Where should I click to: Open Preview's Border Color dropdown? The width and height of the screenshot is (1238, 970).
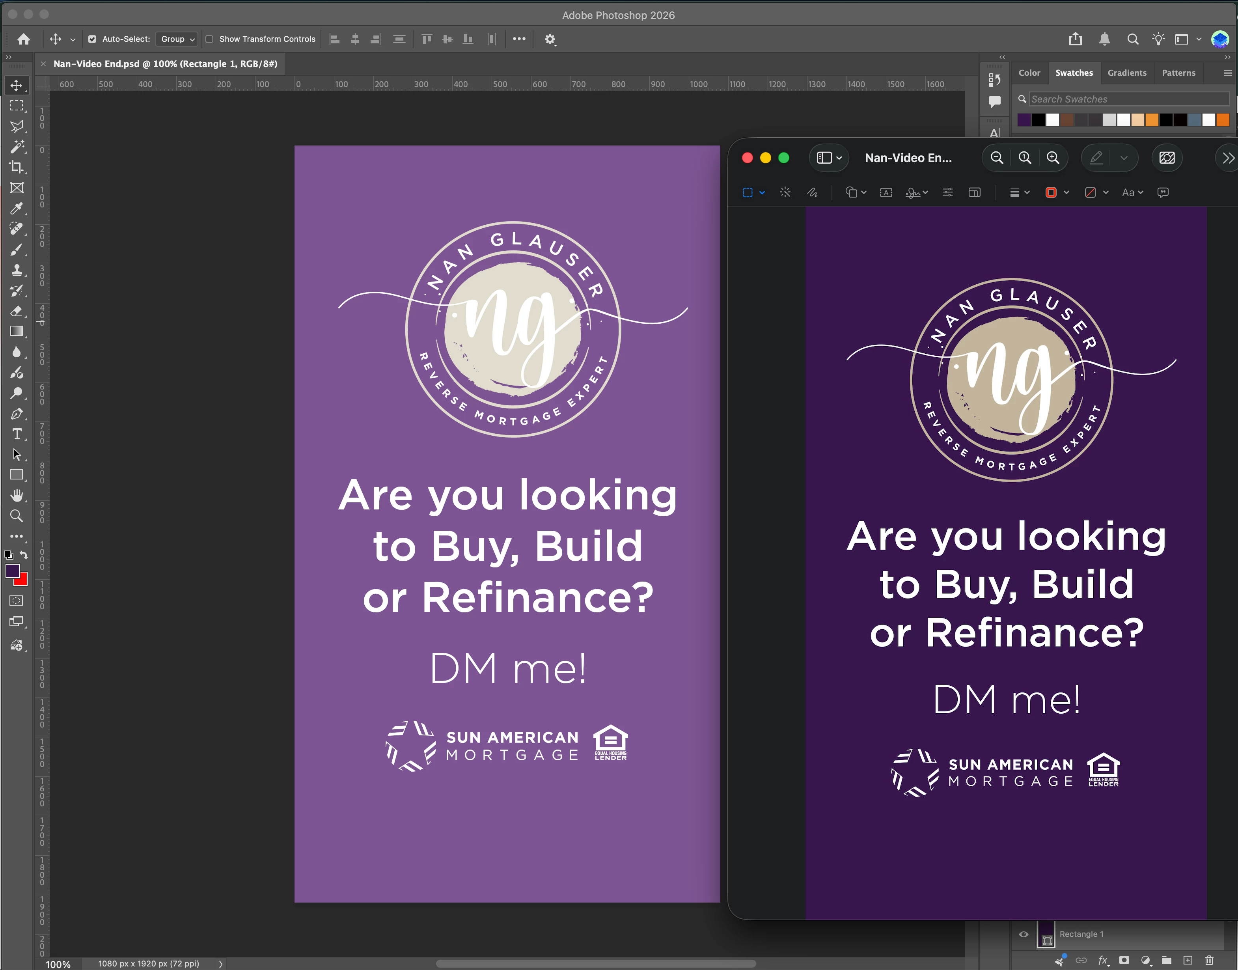(x=1057, y=192)
